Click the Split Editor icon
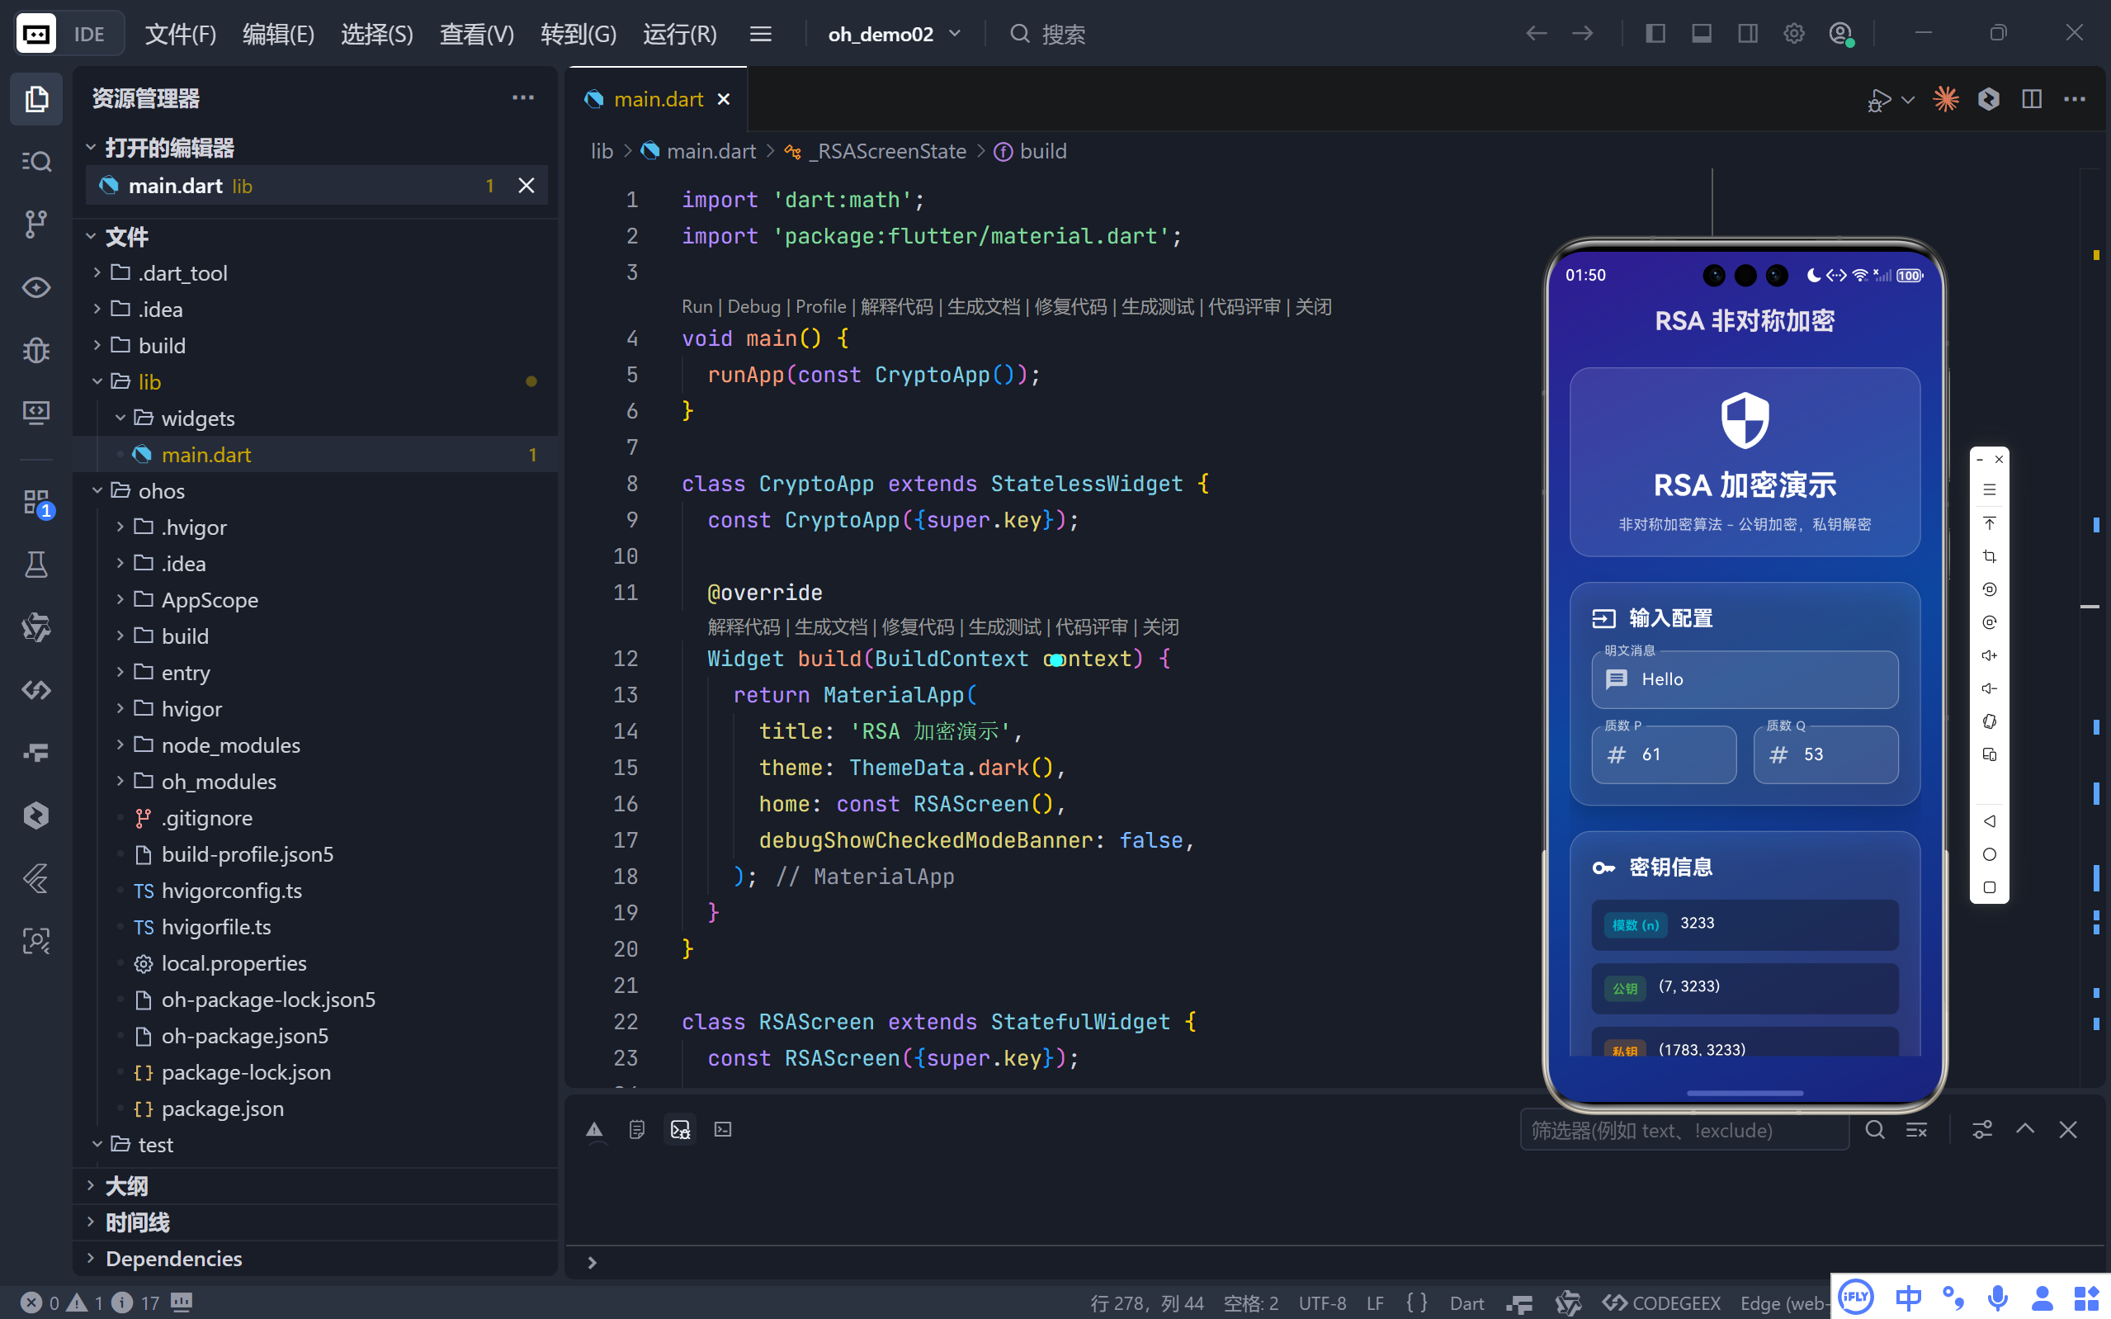Viewport: 2111px width, 1319px height. click(2031, 99)
